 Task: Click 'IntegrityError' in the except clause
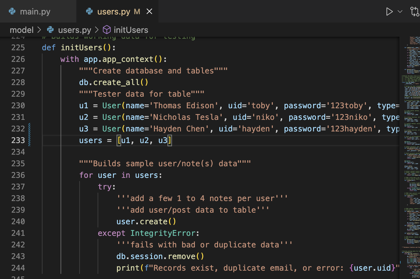coord(163,233)
